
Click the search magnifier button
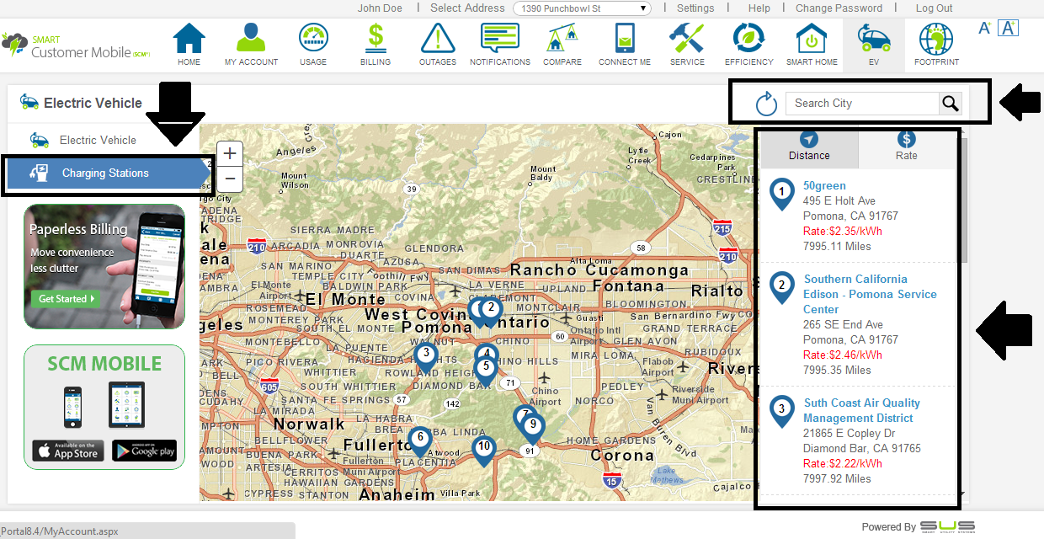[951, 104]
